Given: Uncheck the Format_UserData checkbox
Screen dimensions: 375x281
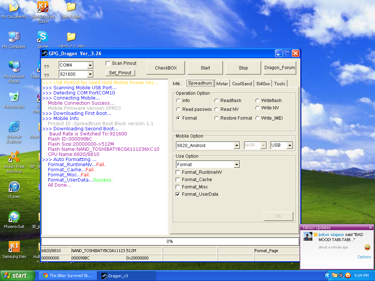Looking at the screenshot, I should click(178, 194).
